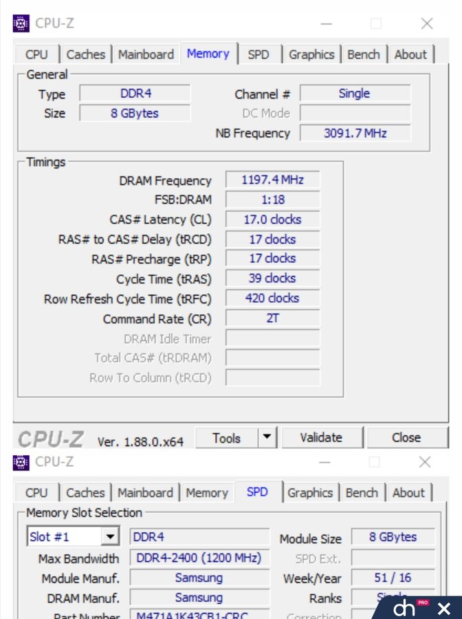This screenshot has width=462, height=619.
Task: Click the empty Total CAS# (tRDRAM) field
Action: 273,358
